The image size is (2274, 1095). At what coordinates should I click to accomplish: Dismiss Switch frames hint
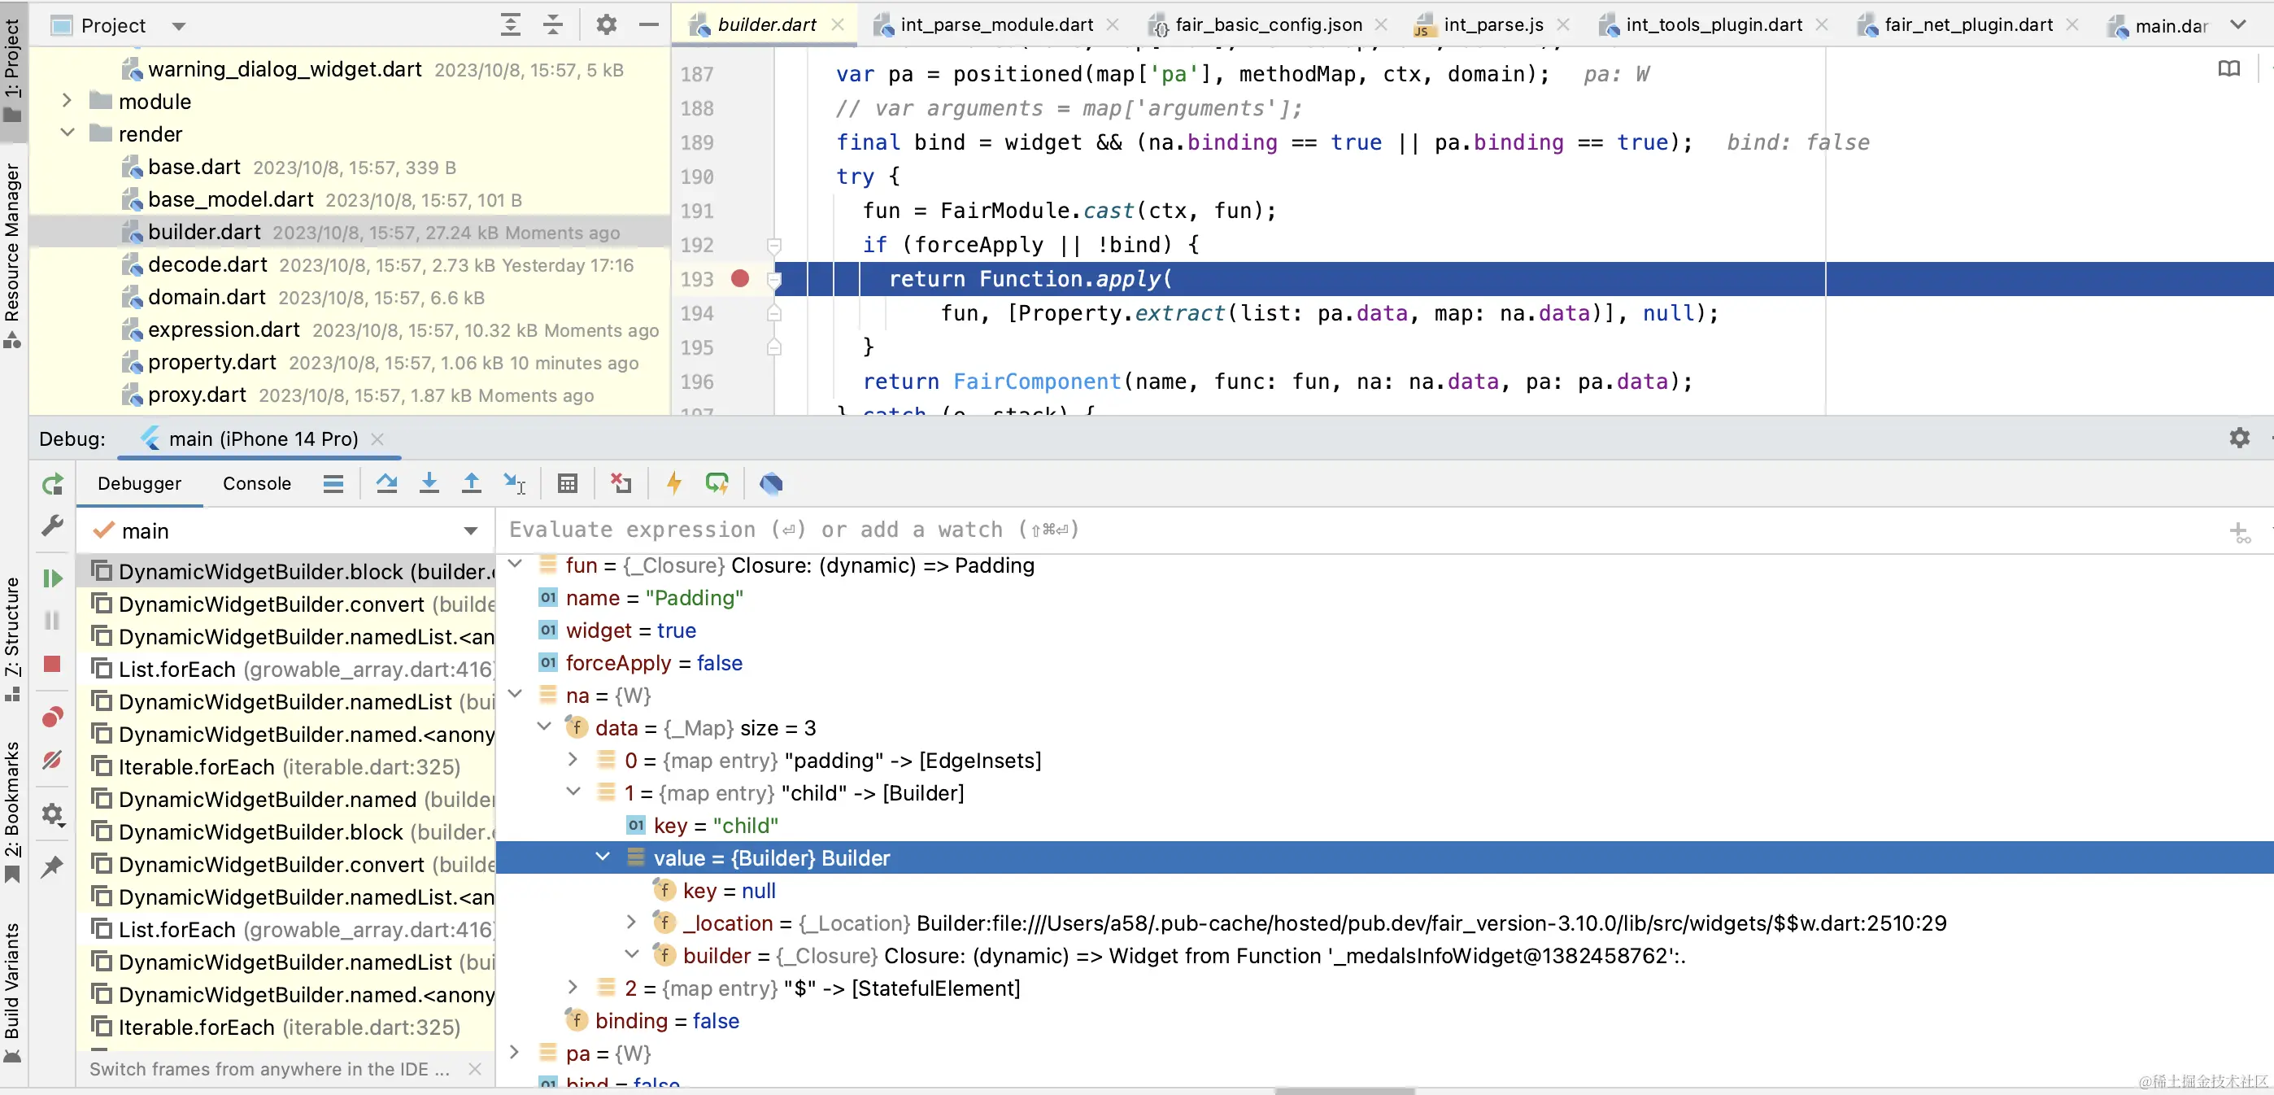(x=475, y=1070)
